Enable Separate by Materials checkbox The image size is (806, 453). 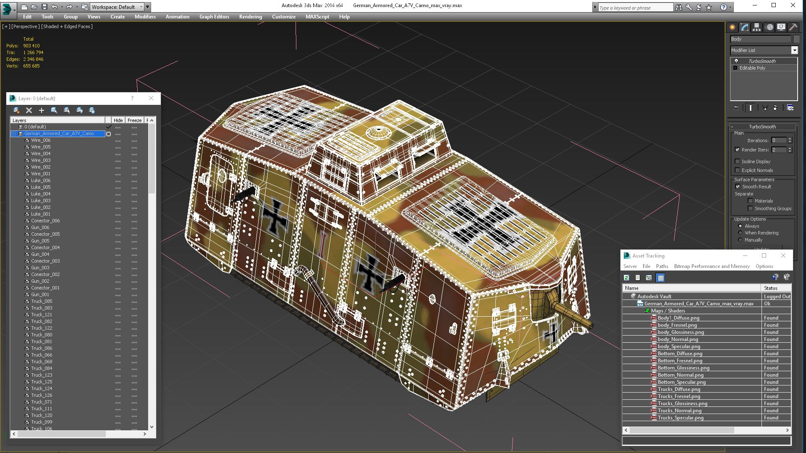coord(751,201)
